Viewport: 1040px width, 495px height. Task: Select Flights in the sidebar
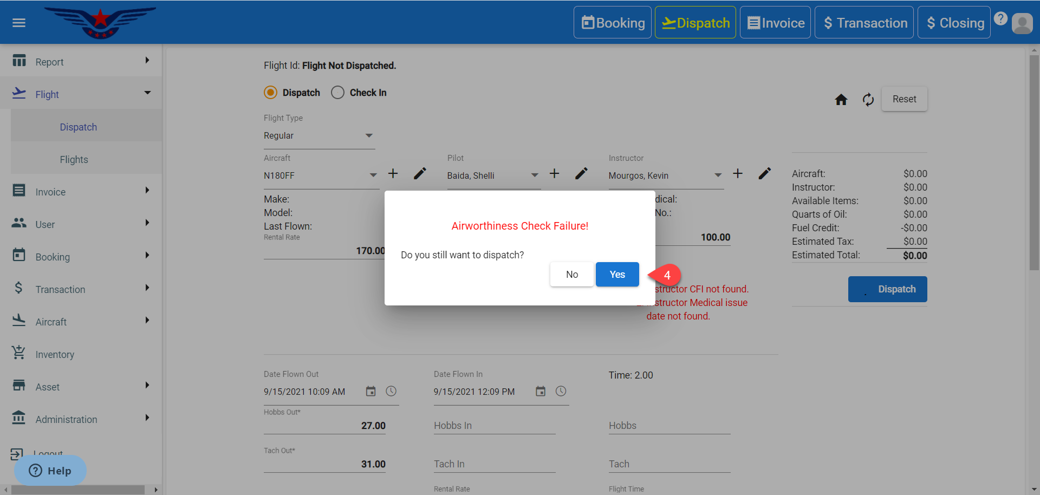pos(74,160)
